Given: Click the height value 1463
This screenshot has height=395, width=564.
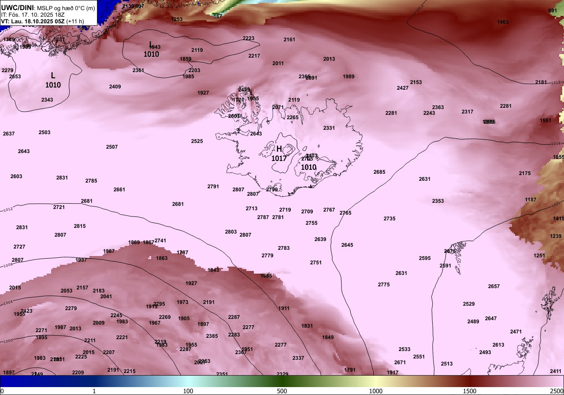Looking at the screenshot, I should [x=503, y=22].
